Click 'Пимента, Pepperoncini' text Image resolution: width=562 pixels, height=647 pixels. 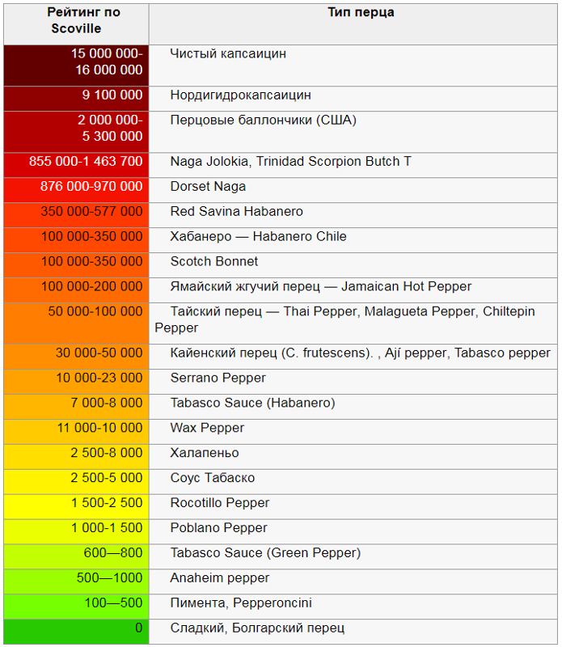(241, 603)
